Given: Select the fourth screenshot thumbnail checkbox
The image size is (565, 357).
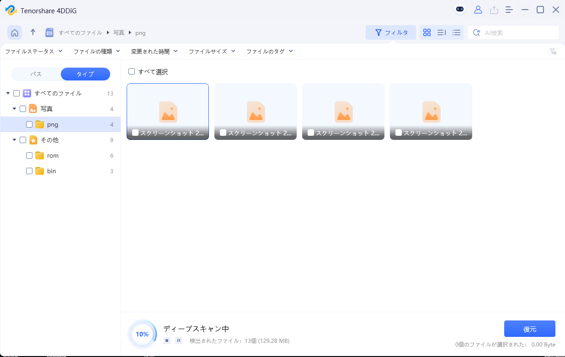Looking at the screenshot, I should (399, 133).
